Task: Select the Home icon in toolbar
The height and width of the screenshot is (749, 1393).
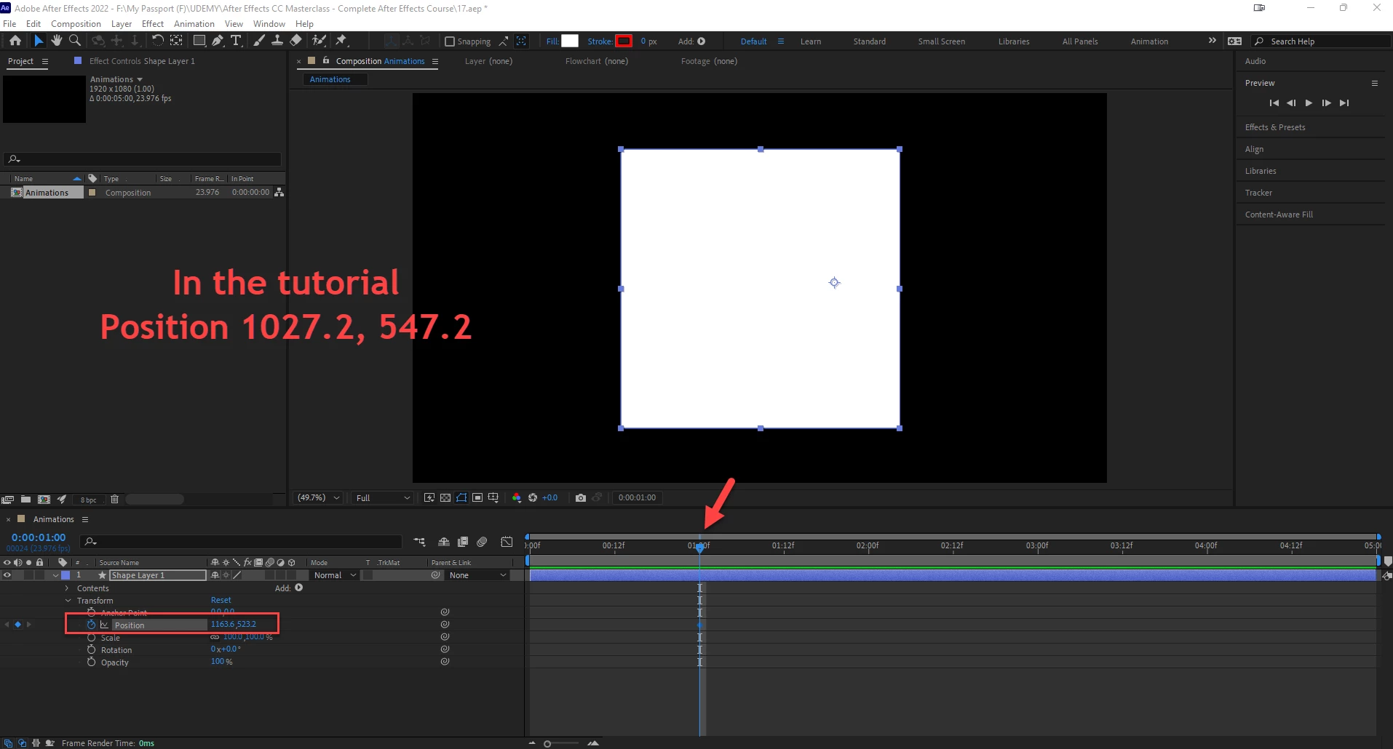Action: click(15, 41)
